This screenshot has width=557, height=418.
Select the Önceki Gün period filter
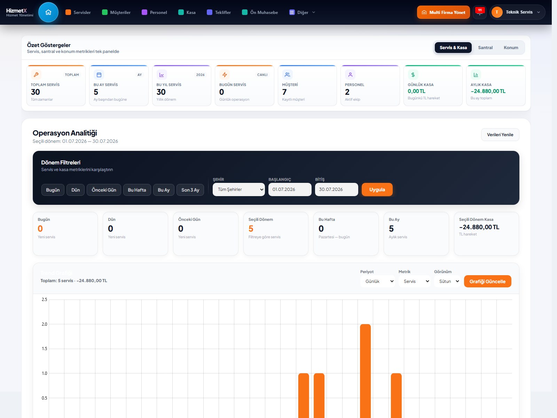pyautogui.click(x=104, y=190)
